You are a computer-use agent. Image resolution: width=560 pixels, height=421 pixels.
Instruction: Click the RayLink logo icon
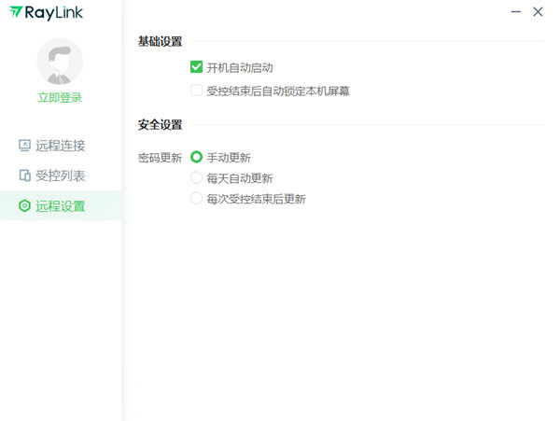16,12
